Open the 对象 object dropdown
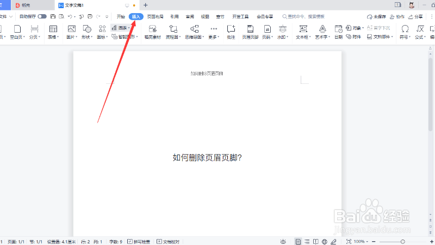Screen dimensions: 435x245 click(355, 28)
